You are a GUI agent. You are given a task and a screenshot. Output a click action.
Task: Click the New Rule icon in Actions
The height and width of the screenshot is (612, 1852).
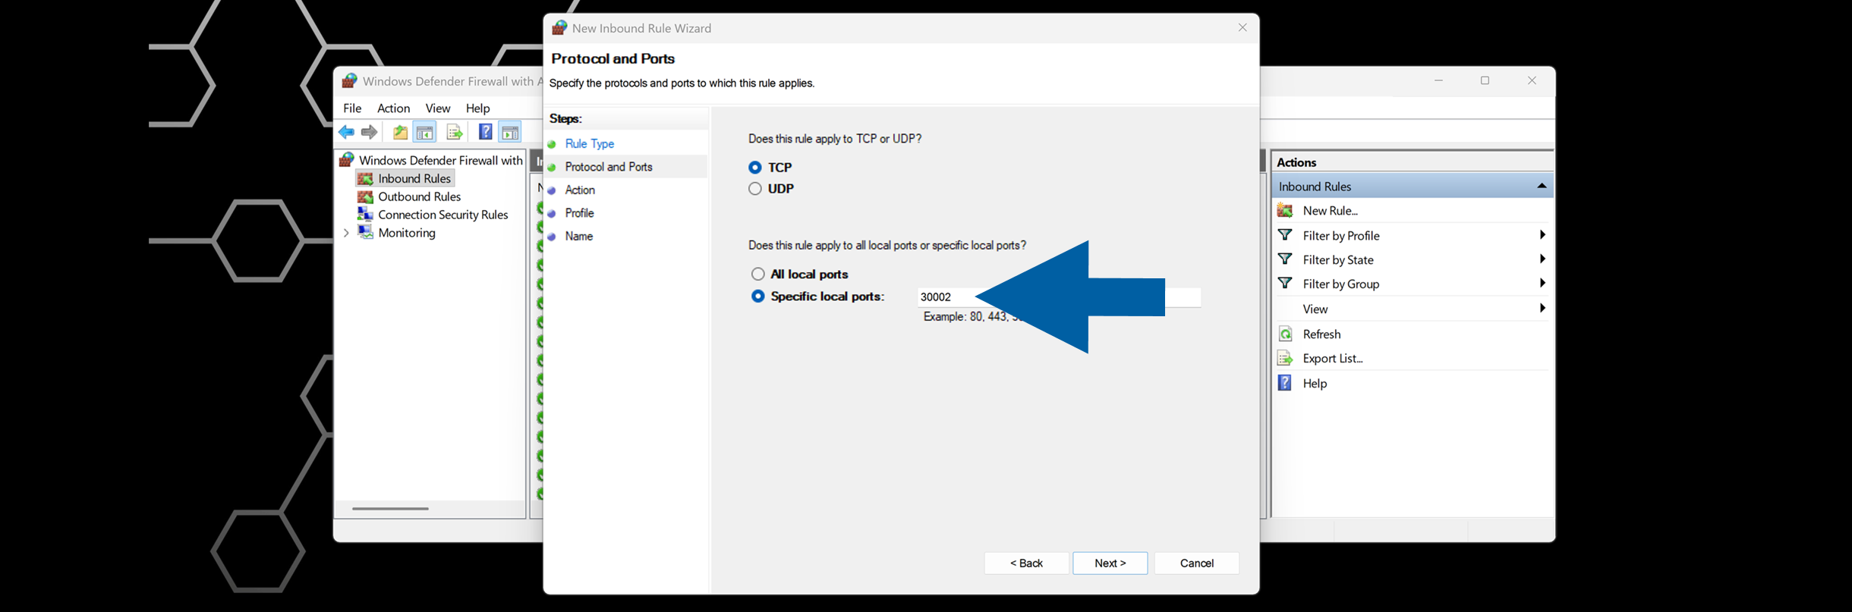point(1285,210)
